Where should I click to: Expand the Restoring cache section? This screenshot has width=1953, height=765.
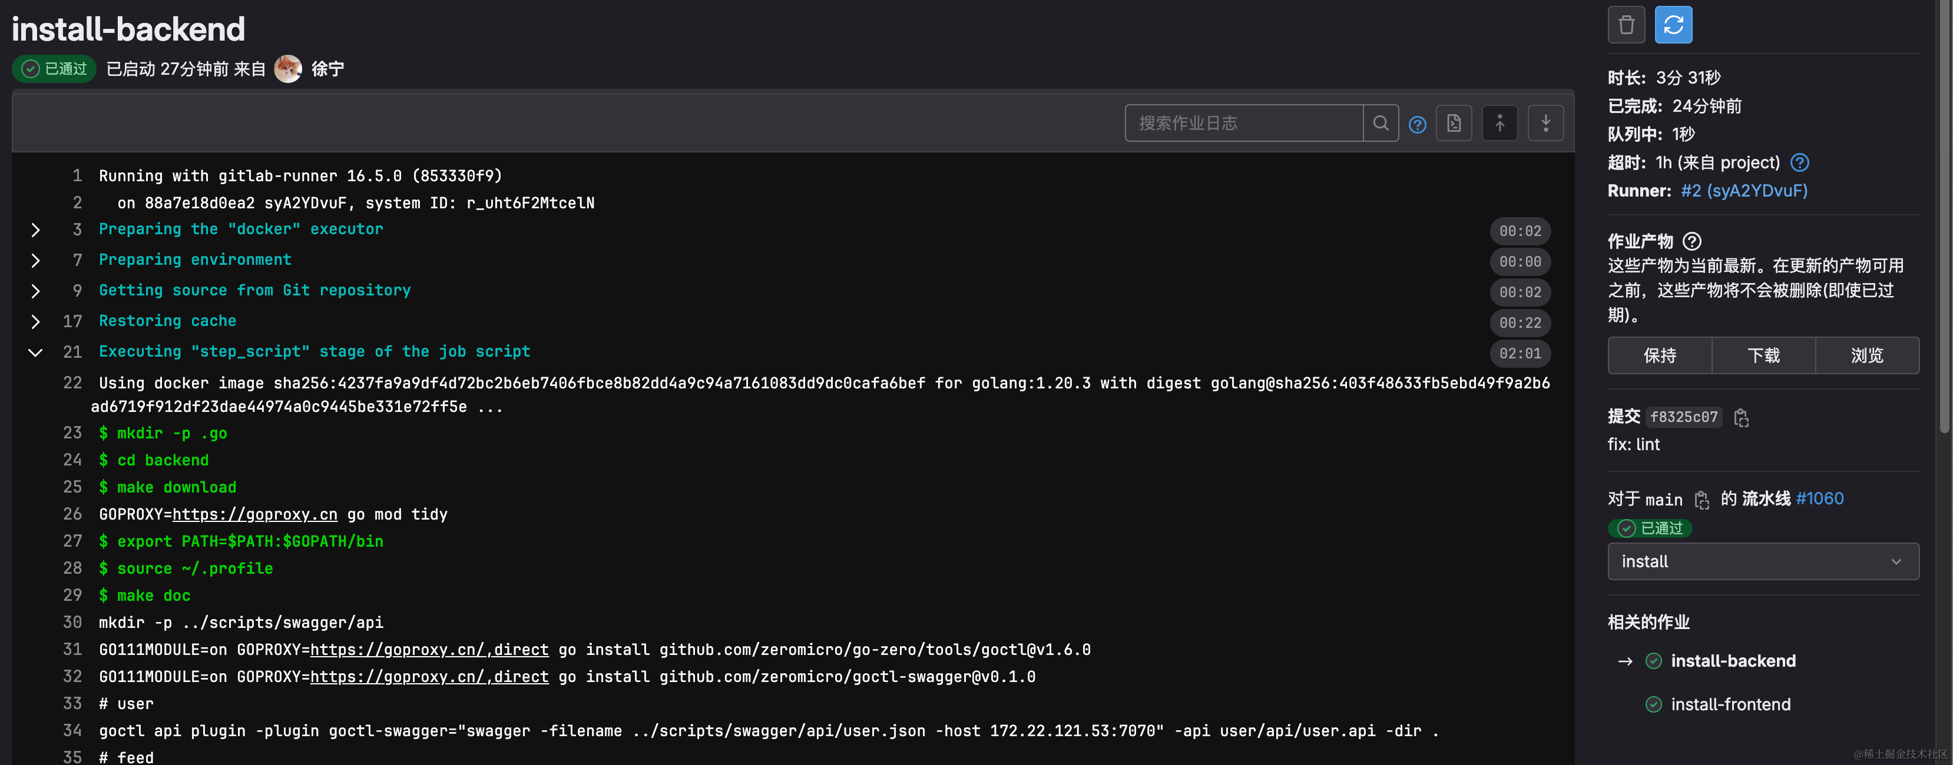(x=36, y=322)
